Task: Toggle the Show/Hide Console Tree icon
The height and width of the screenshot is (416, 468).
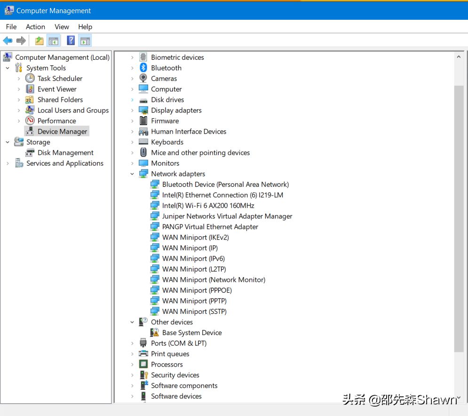Action: coord(54,40)
